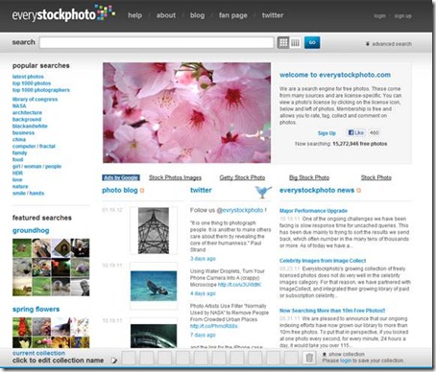The image size is (436, 372).
Task: Open the groundhog thumbnail grid
Action: [51, 267]
